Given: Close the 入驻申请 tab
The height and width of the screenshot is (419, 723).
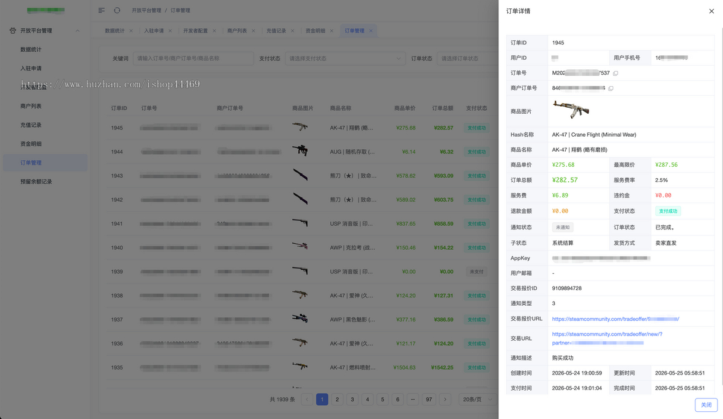Looking at the screenshot, I should [171, 31].
